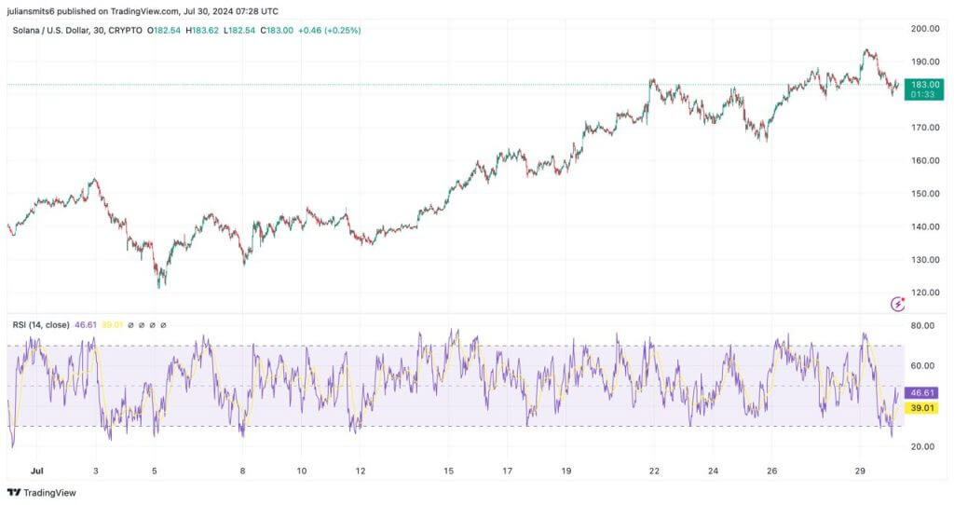Click the 160.00 price axis label
The image size is (954, 505).
[x=925, y=160]
